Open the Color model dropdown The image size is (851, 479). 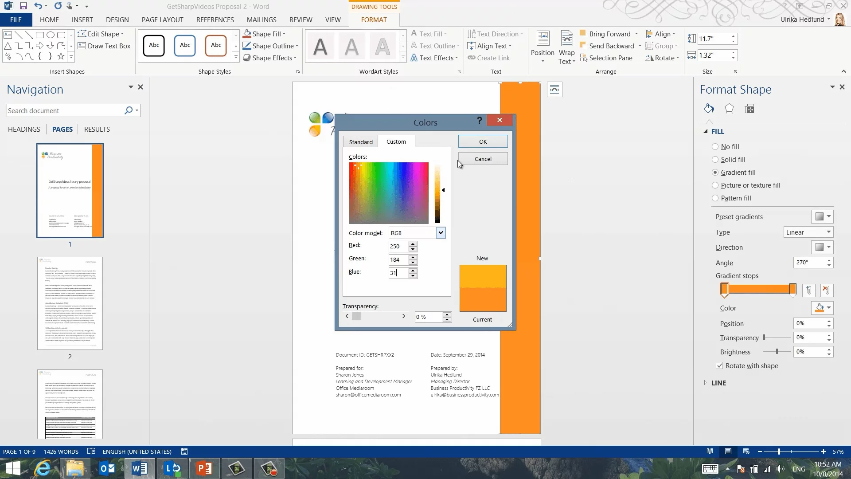click(x=440, y=233)
